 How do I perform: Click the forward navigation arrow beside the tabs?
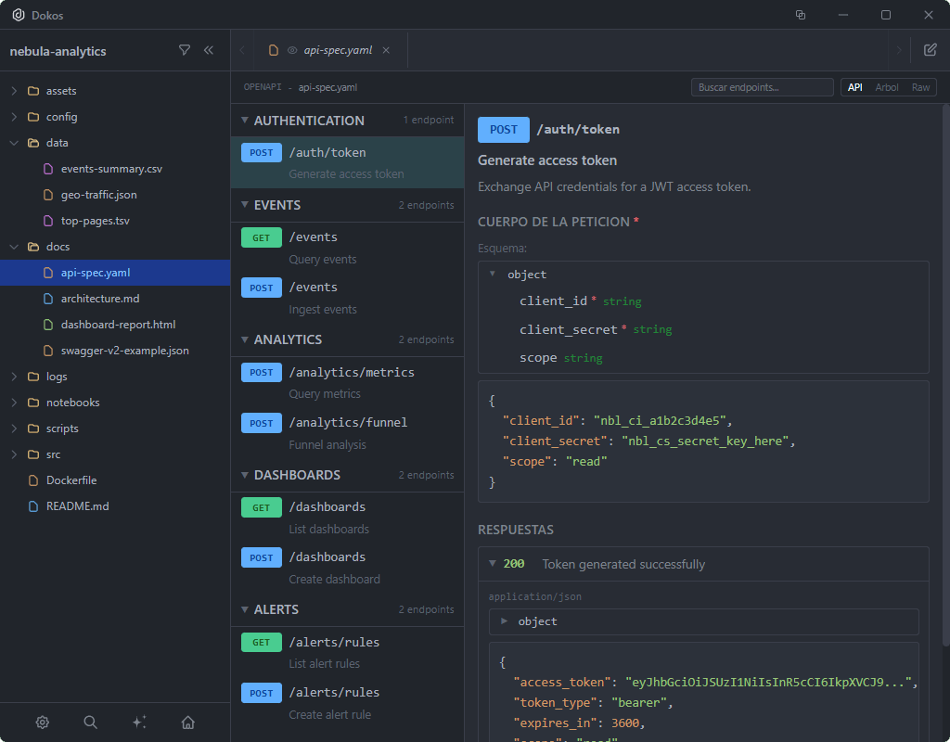[x=898, y=51]
